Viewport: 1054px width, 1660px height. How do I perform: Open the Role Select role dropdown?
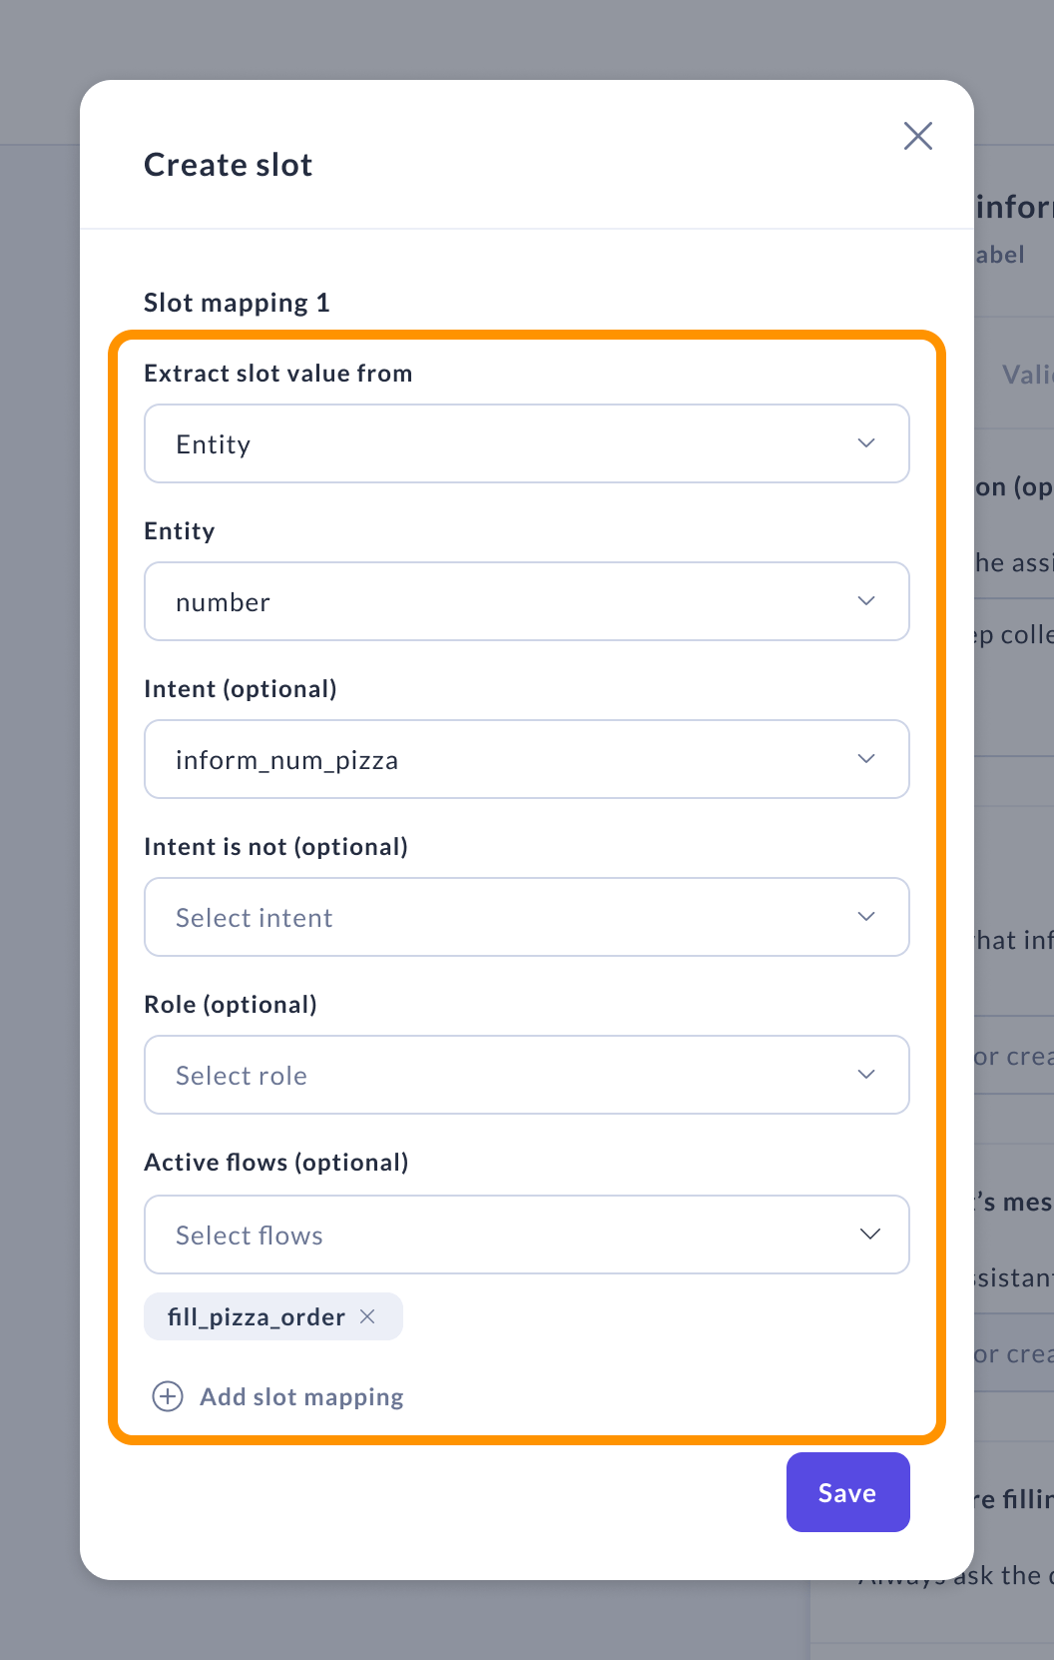coord(499,1075)
